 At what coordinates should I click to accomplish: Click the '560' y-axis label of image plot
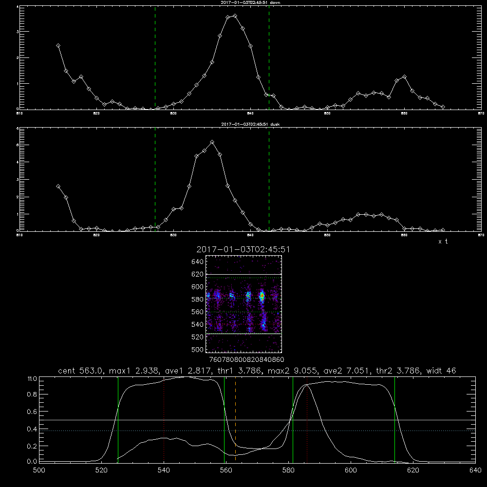(x=198, y=312)
